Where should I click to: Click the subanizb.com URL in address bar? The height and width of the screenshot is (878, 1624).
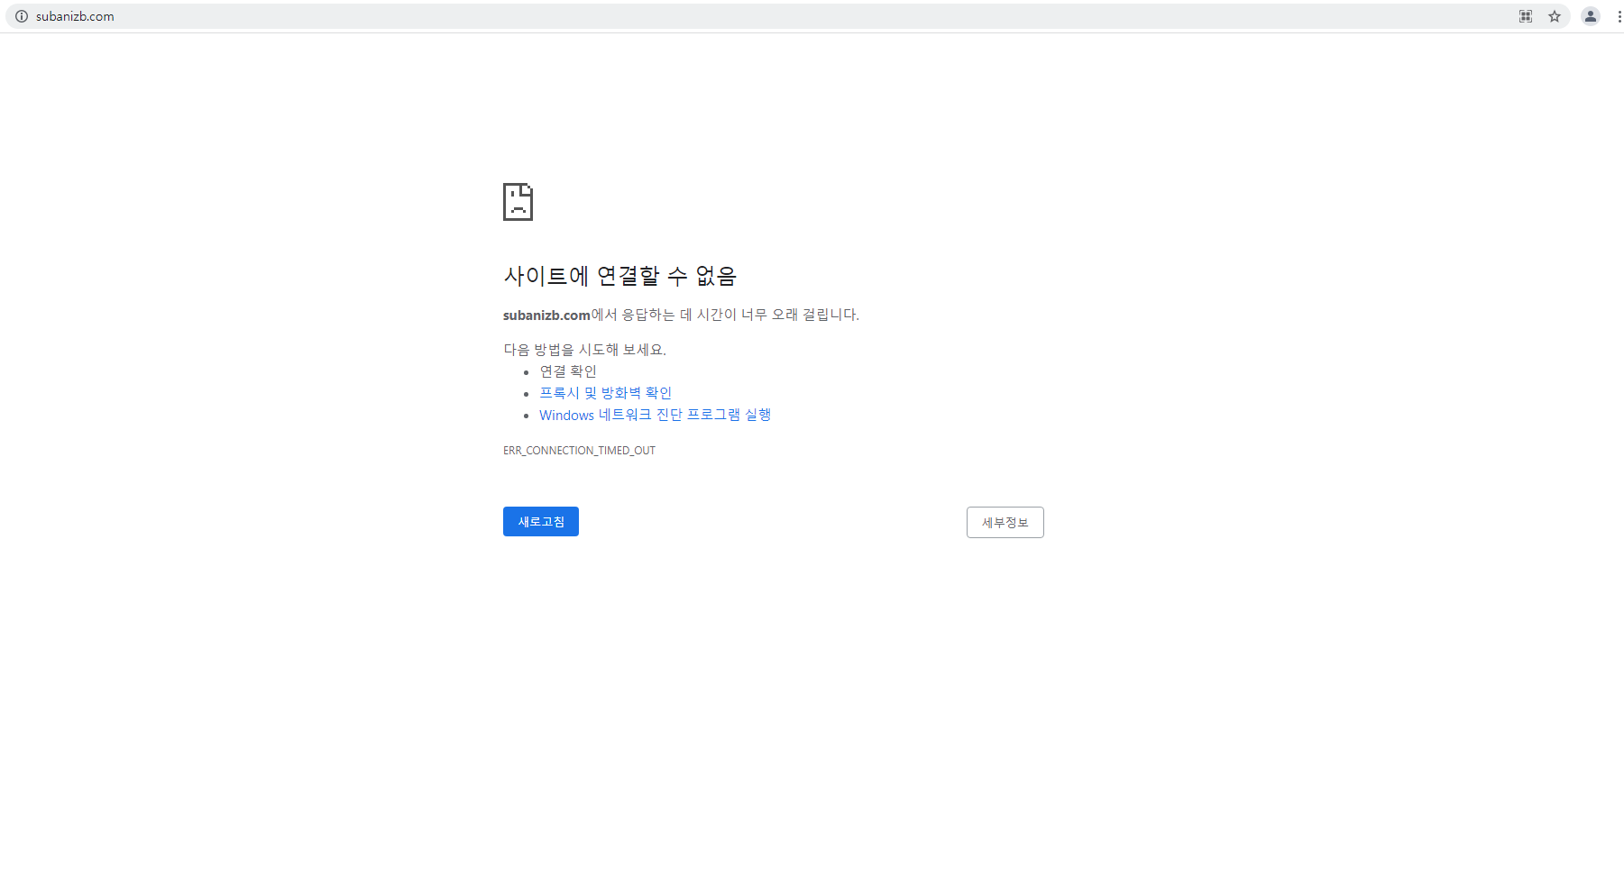[x=75, y=16]
